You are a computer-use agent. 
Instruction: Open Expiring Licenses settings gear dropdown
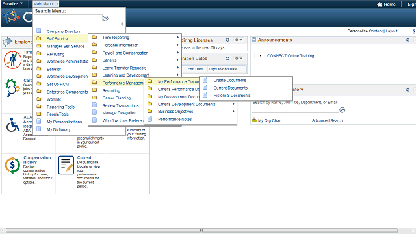[x=239, y=40]
